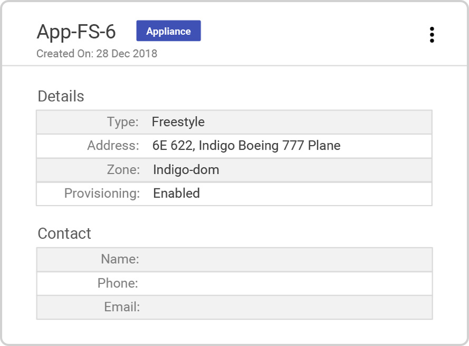The width and height of the screenshot is (469, 346).
Task: Click the blue Appliance badge
Action: pyautogui.click(x=168, y=31)
